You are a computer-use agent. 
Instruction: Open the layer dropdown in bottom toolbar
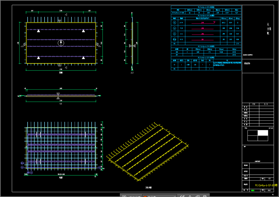(160, 196)
